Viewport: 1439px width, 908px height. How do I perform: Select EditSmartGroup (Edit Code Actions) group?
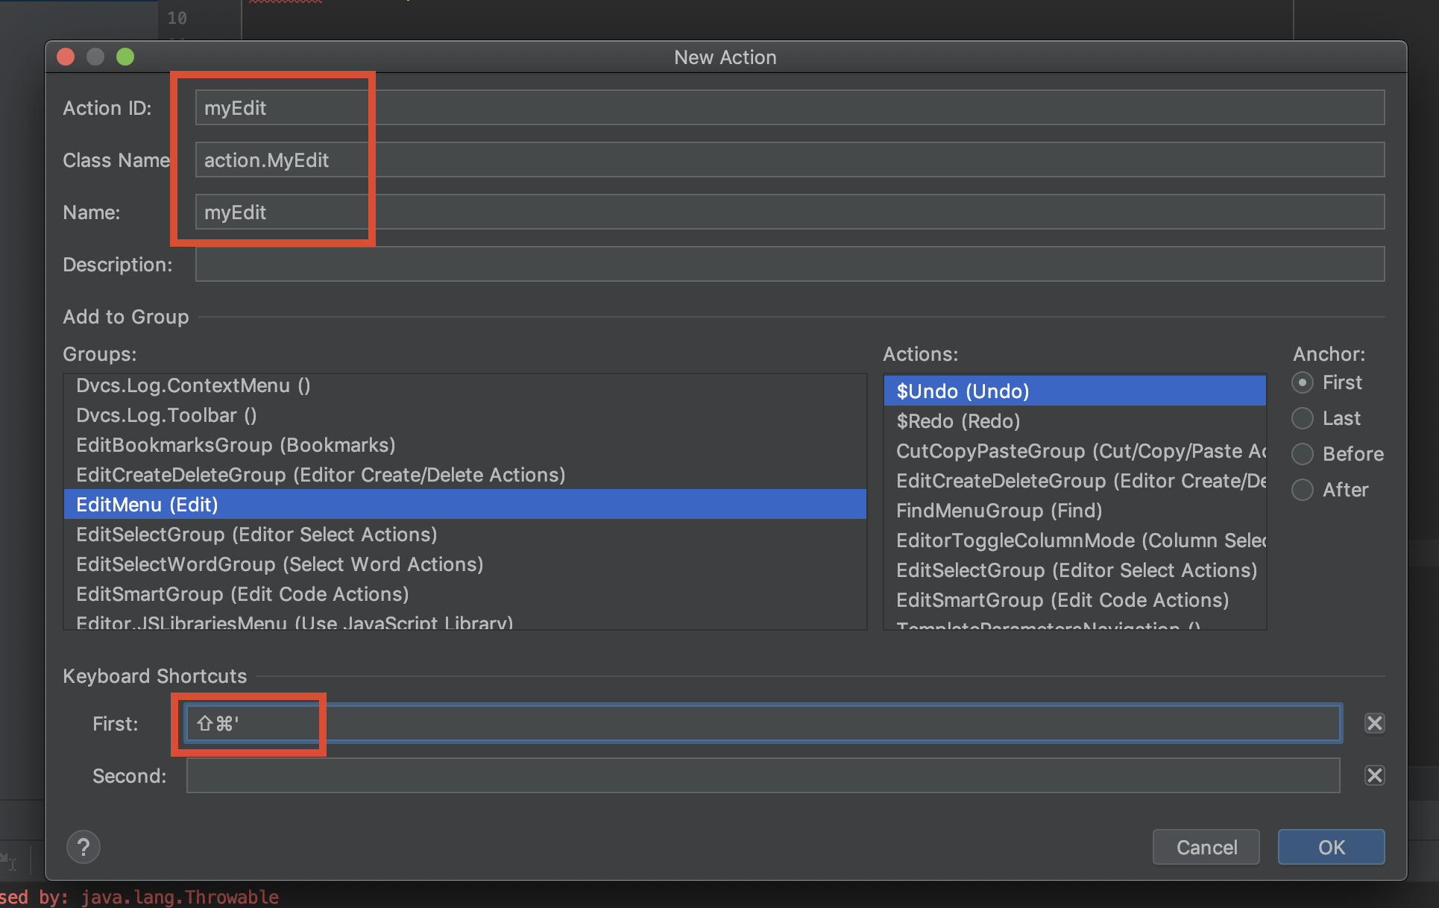pyautogui.click(x=242, y=594)
